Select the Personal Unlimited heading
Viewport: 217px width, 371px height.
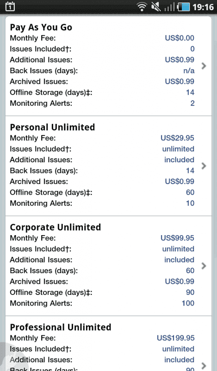click(52, 127)
